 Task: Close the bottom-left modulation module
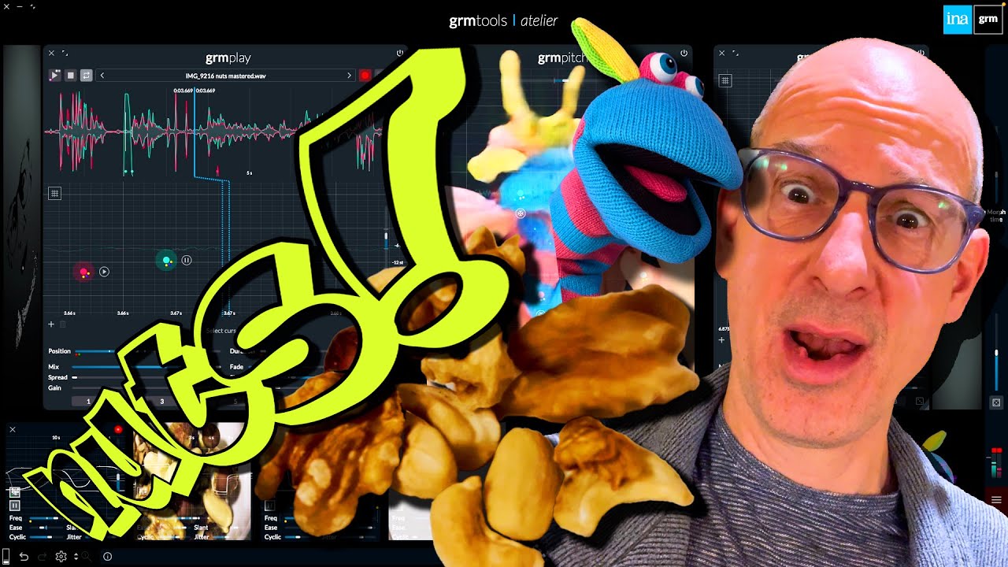click(13, 429)
